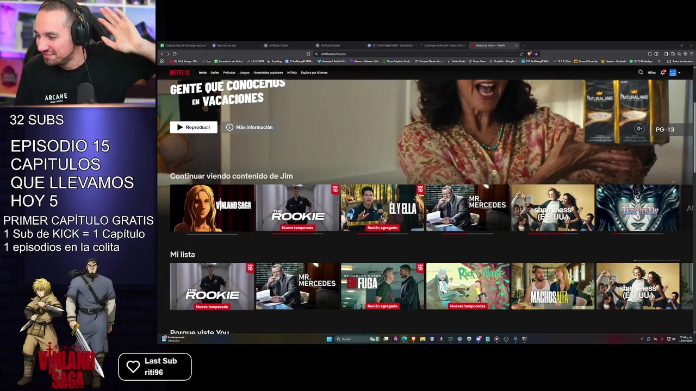Click the Mi lista row heading
Screen dimensions: 696x391
(182, 254)
